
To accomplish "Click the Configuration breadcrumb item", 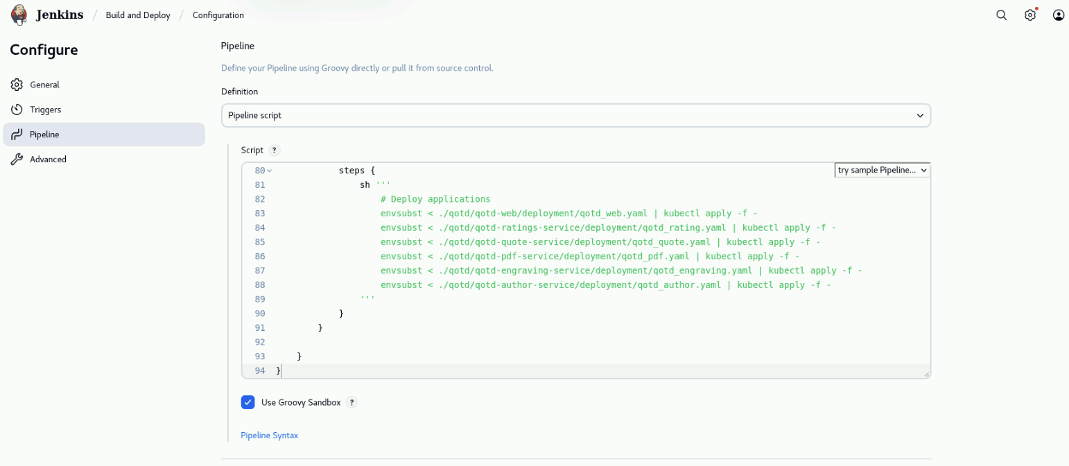I will pyautogui.click(x=218, y=15).
